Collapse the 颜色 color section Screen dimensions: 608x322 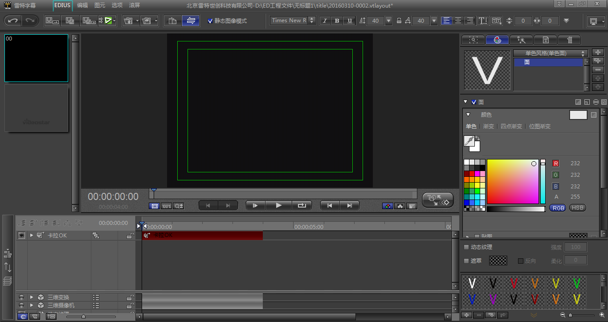pyautogui.click(x=468, y=115)
